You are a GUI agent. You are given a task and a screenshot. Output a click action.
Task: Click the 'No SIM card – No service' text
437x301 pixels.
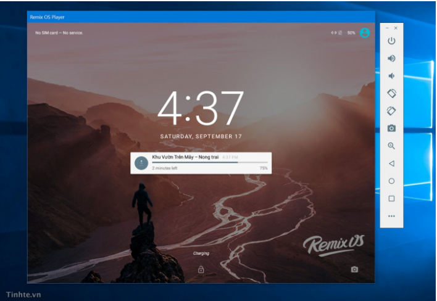point(59,33)
